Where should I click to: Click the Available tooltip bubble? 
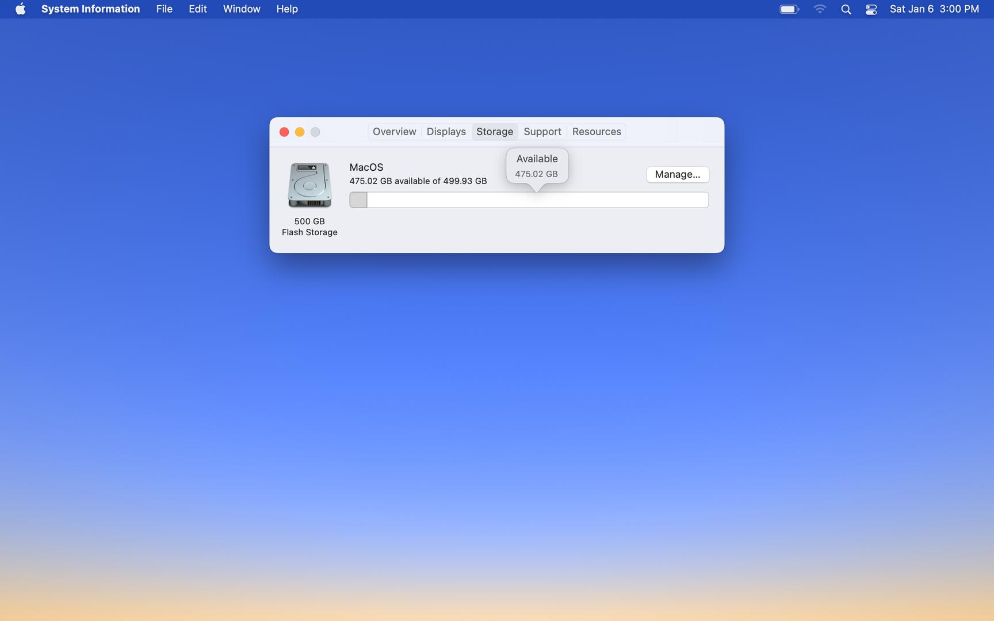click(x=537, y=166)
